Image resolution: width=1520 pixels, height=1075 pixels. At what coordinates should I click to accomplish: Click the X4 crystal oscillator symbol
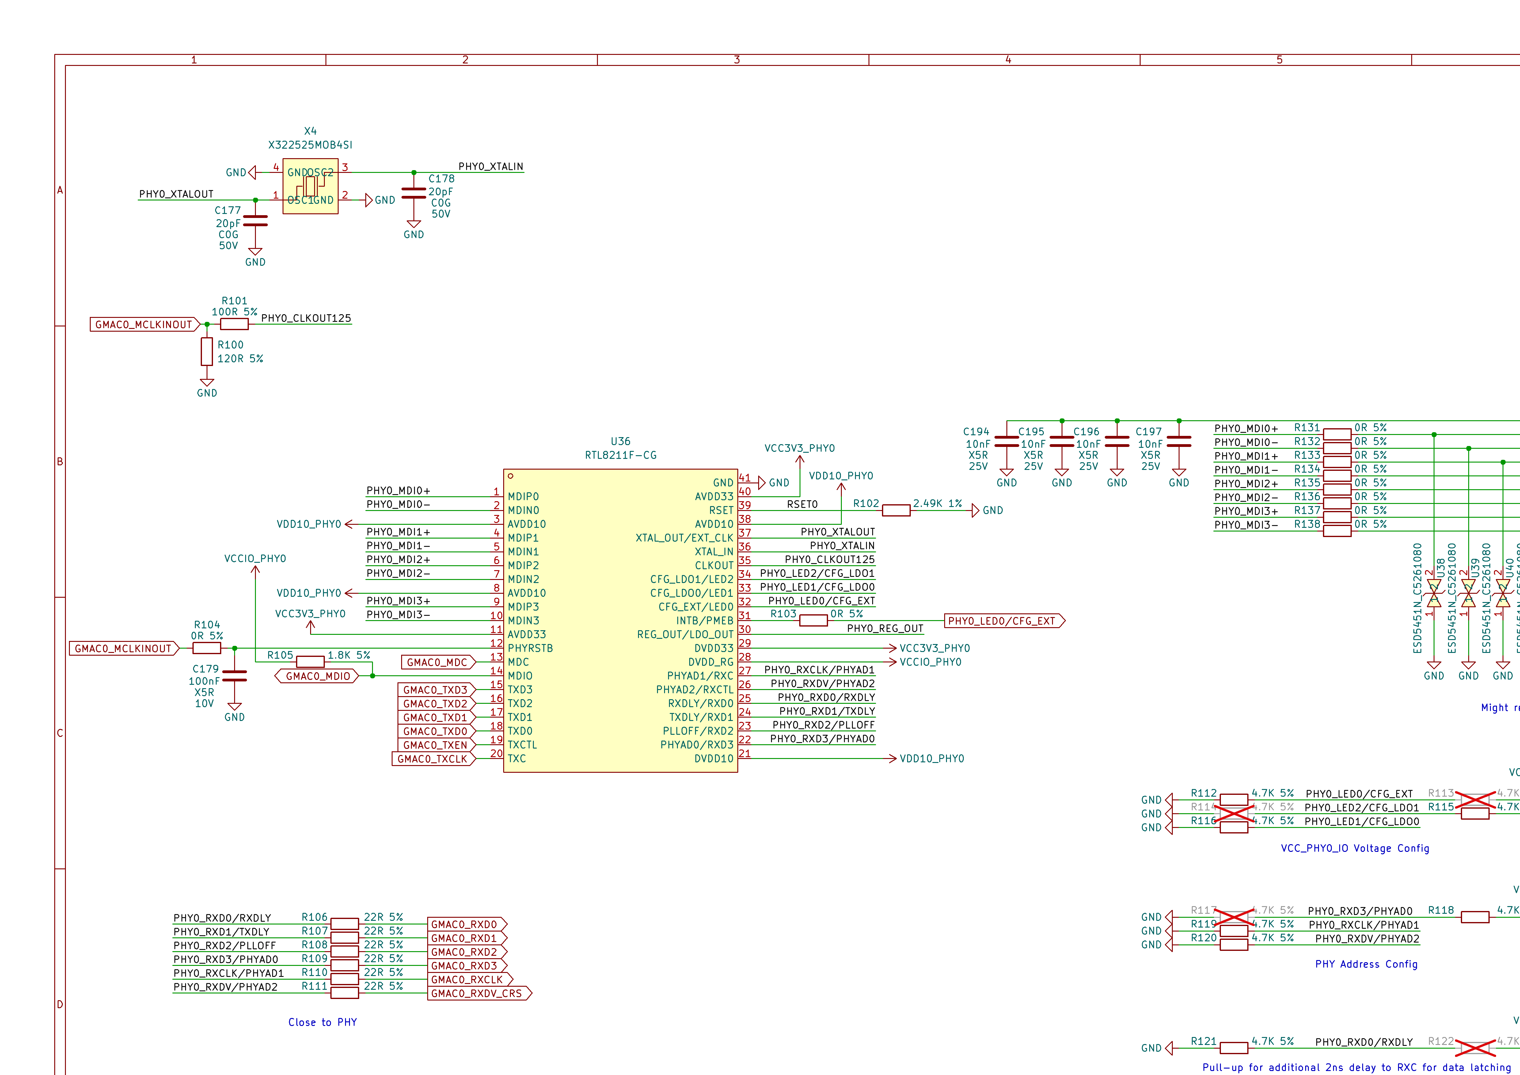tap(310, 186)
